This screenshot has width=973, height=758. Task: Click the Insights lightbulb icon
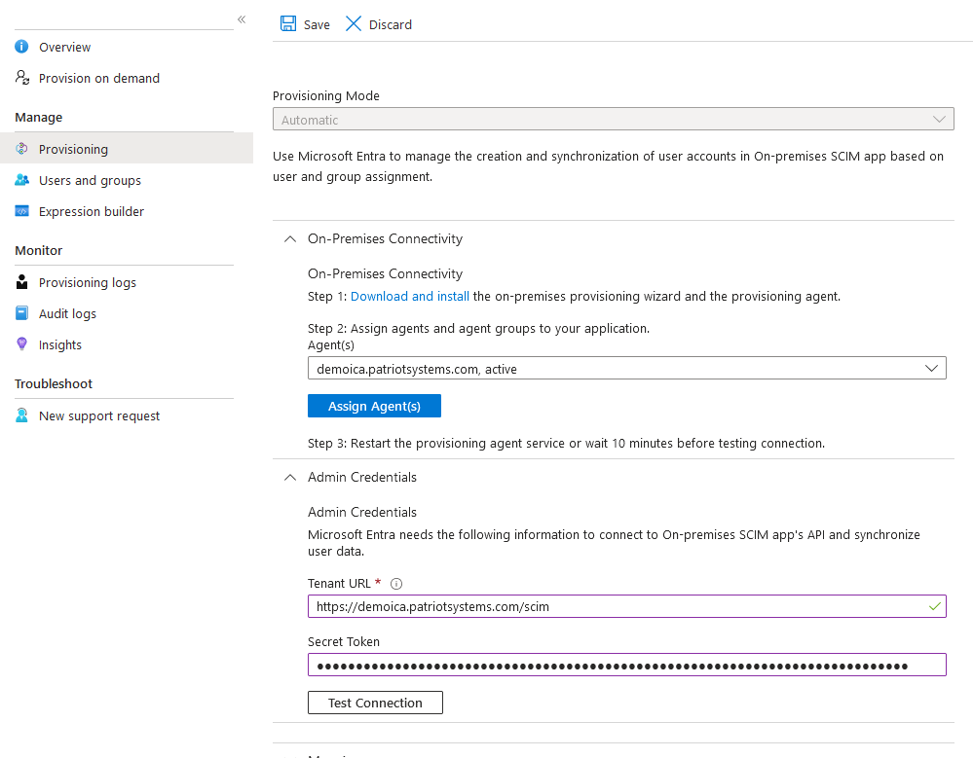(21, 344)
